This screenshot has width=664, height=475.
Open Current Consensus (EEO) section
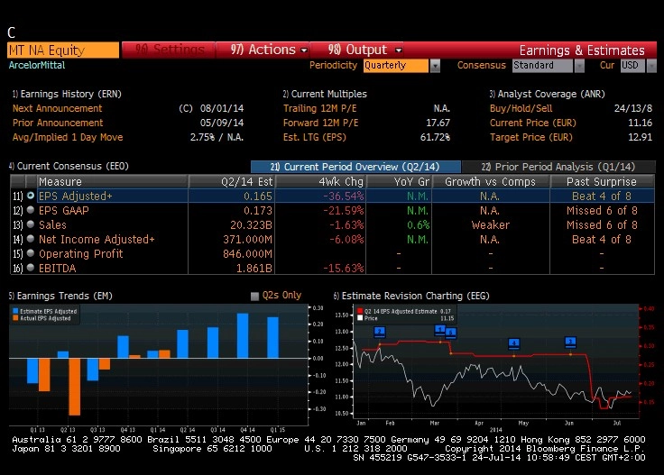click(x=69, y=166)
